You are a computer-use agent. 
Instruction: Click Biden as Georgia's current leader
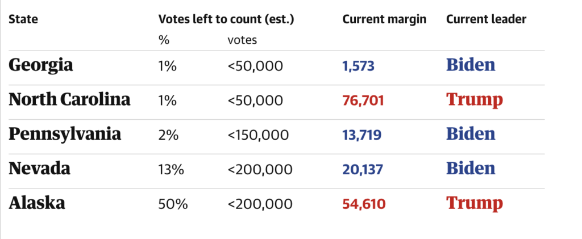pos(470,65)
